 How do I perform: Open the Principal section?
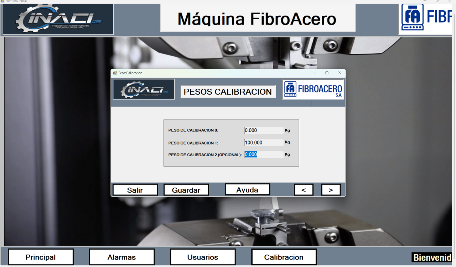click(41, 257)
